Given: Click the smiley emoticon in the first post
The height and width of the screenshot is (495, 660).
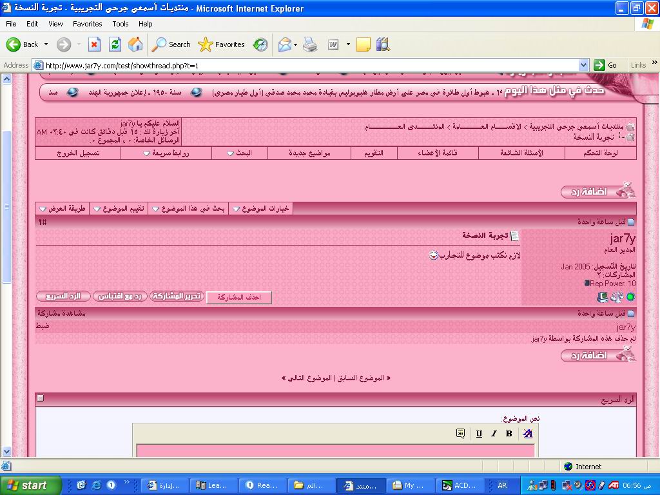Looking at the screenshot, I should [434, 255].
